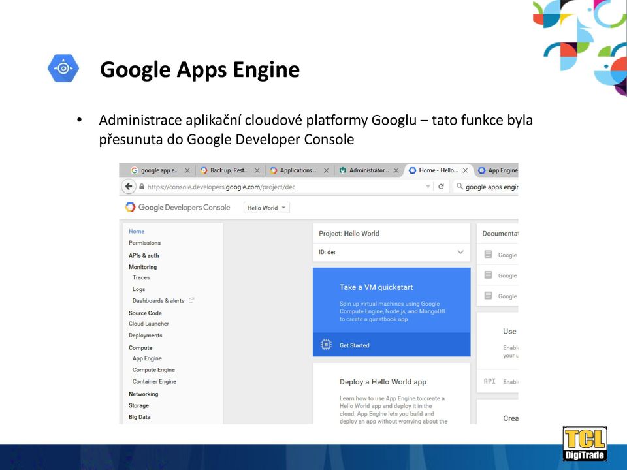Viewport: 627px width, 470px height.
Task: Switch to the 'Administrátor...' tab
Action: click(368, 170)
